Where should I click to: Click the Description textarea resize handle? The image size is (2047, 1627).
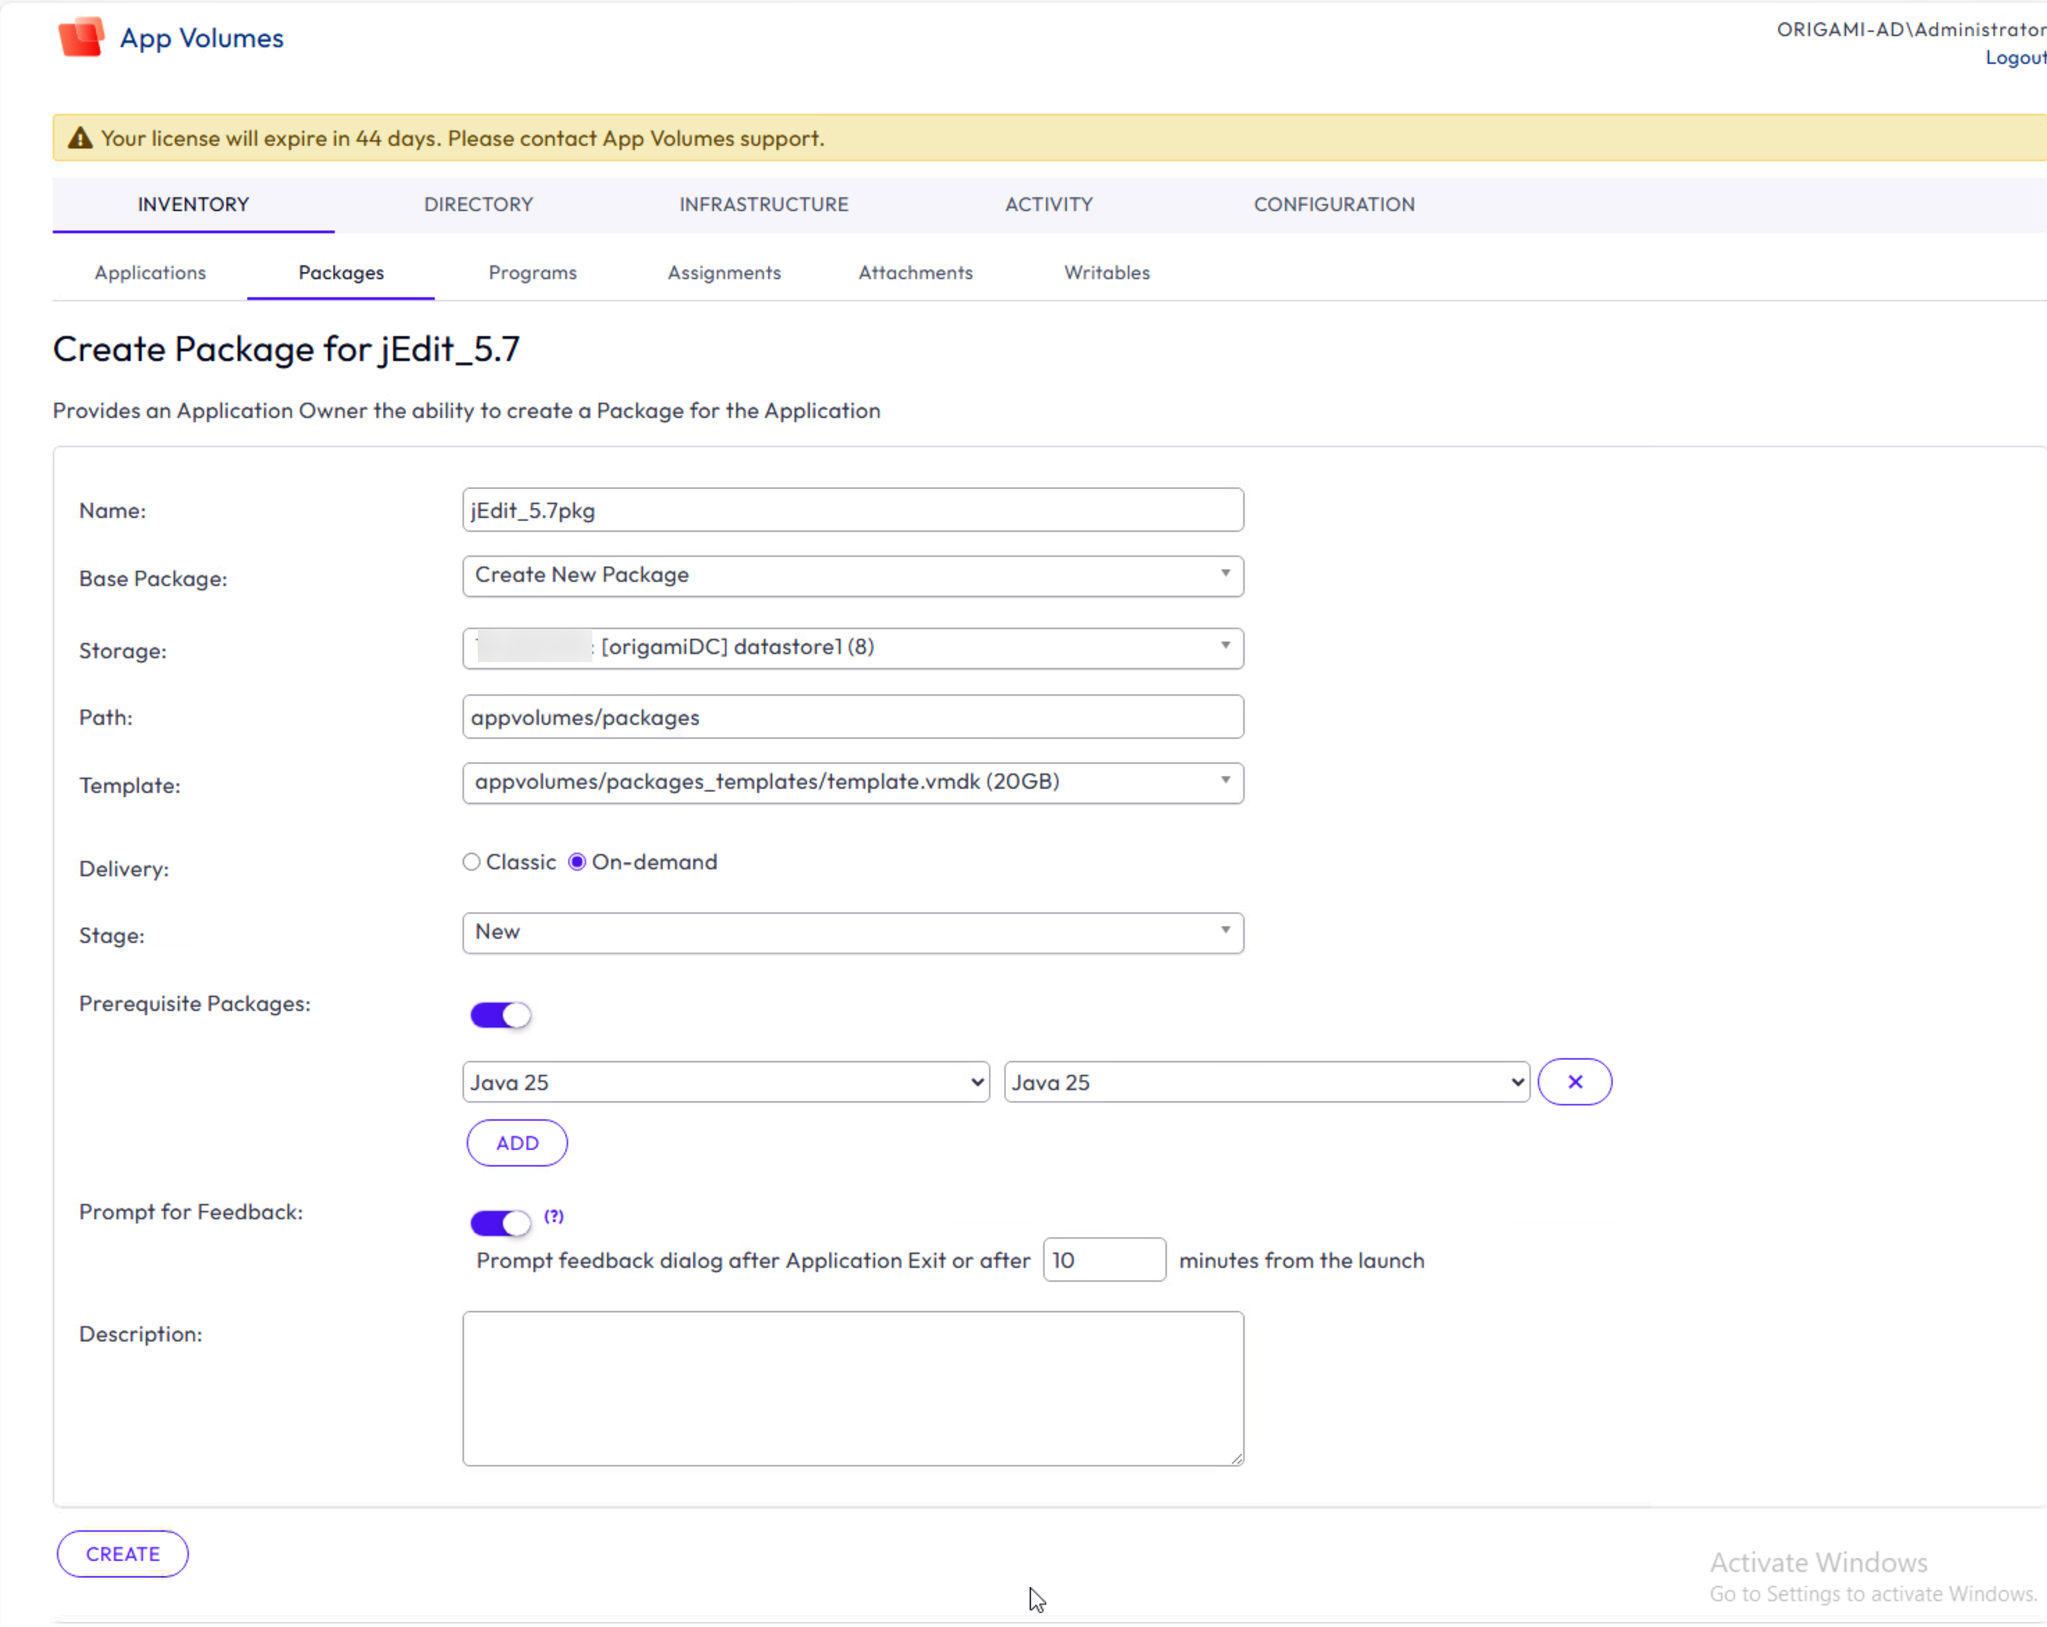(x=1236, y=1459)
